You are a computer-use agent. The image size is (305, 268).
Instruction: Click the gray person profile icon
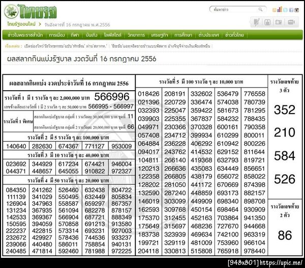click(x=267, y=22)
